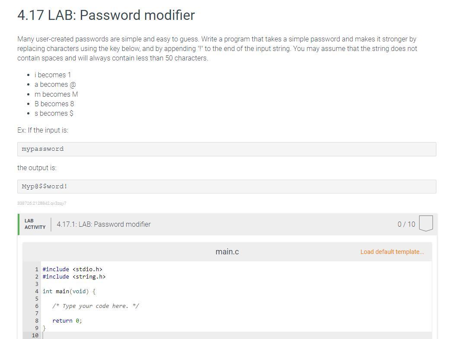
Task: Click the 'Myp@$$word!' example output box
Action: [x=226, y=187]
